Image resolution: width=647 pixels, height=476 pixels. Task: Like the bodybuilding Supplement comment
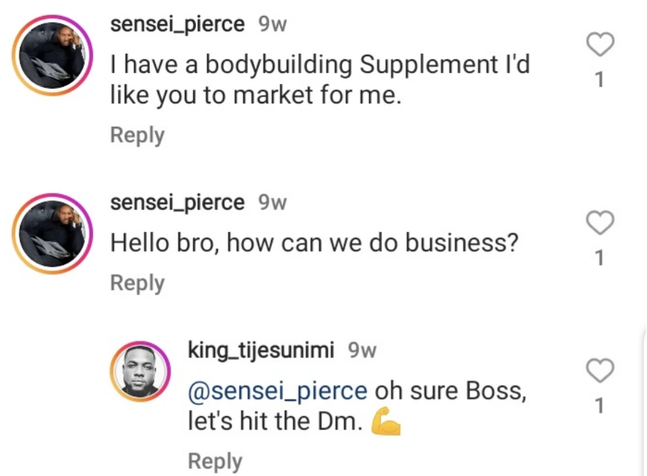[x=599, y=45]
